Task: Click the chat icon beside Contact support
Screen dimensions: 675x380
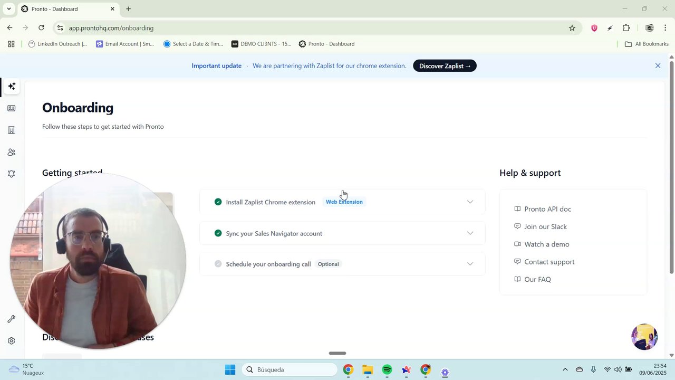Action: click(517, 262)
